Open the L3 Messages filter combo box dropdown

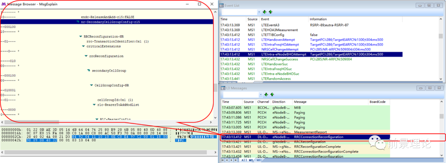coord(261,94)
